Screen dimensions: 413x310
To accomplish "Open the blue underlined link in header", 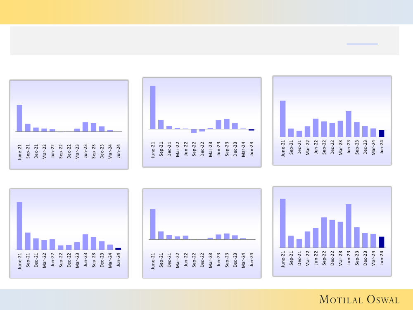I will pos(362,43).
